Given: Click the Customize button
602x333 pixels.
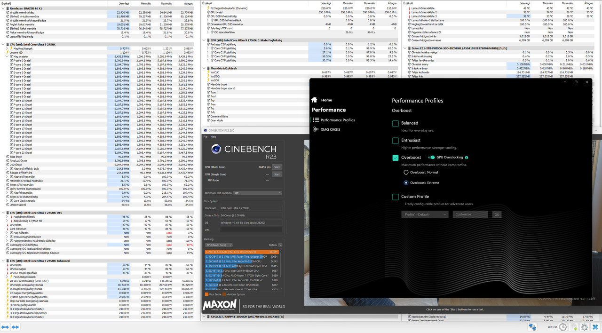Looking at the screenshot, I should [470, 214].
